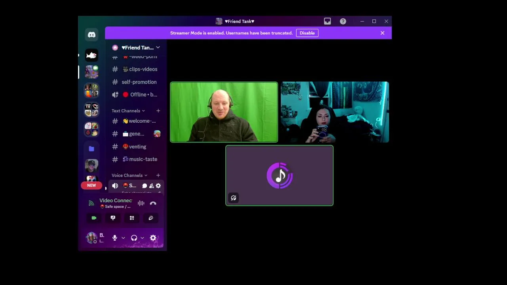This screenshot has width=507, height=285.
Task: Open the Offline locked voice channel
Action: [x=136, y=95]
